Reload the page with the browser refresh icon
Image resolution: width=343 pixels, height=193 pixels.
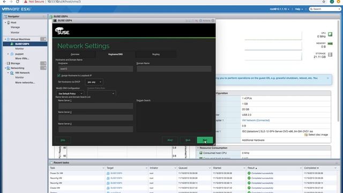click(x=18, y=2)
